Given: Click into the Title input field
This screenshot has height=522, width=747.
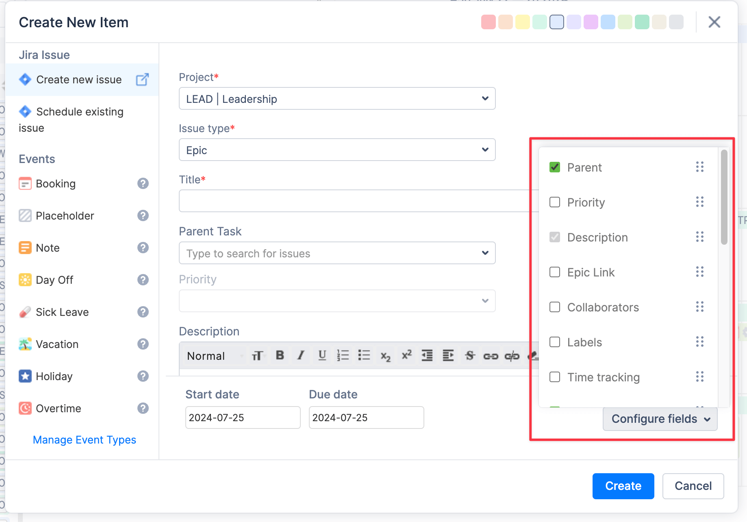Looking at the screenshot, I should (x=354, y=201).
